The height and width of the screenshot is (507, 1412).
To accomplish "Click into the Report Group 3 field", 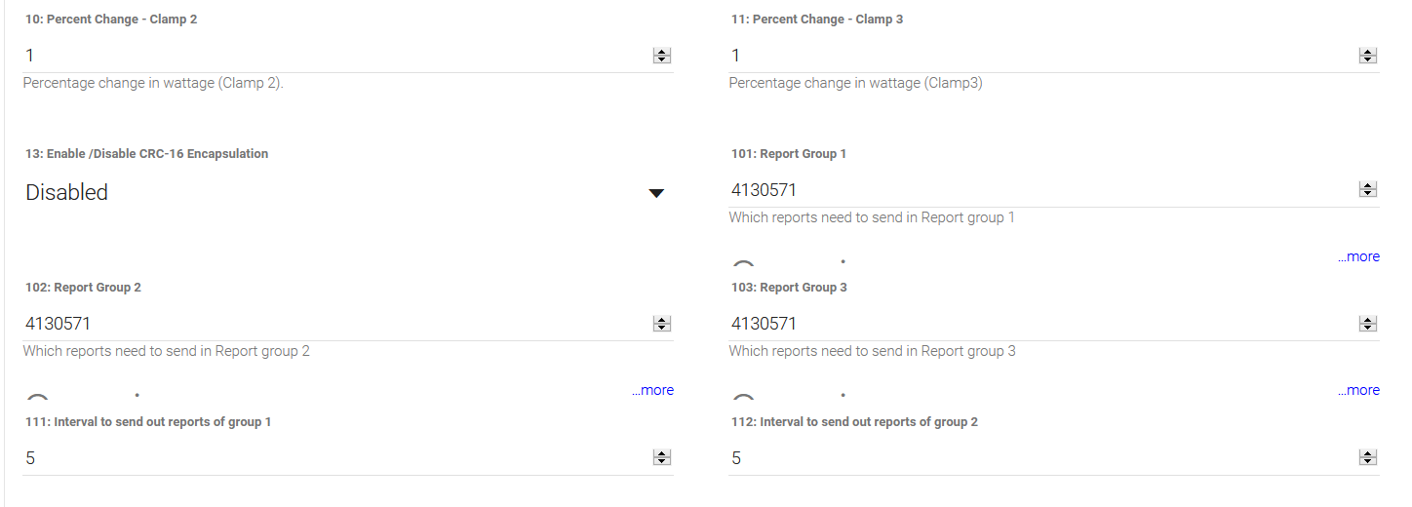I will (1039, 324).
